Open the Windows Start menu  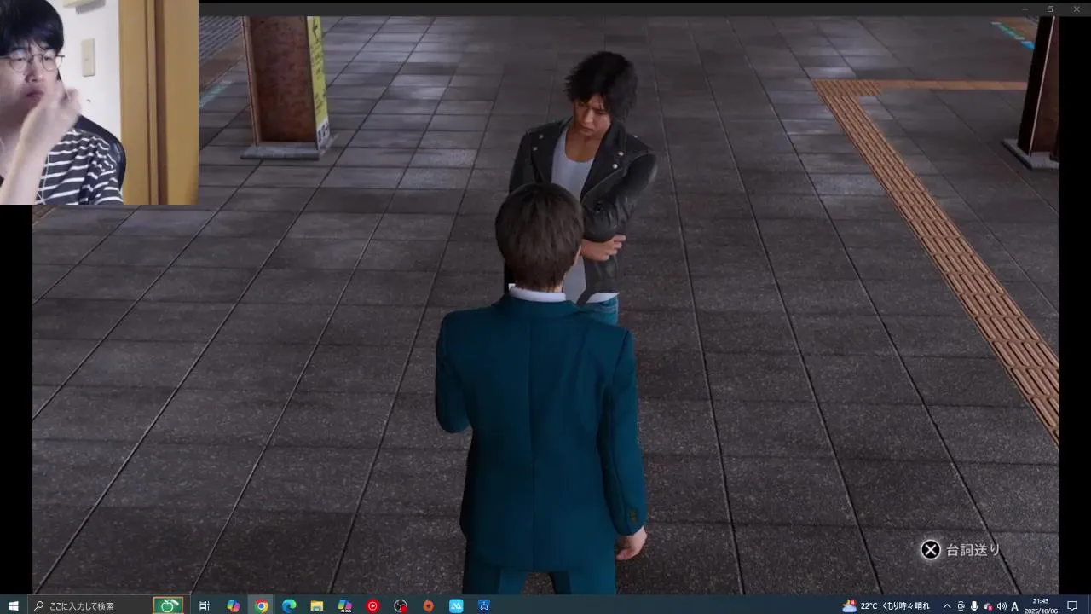14,605
